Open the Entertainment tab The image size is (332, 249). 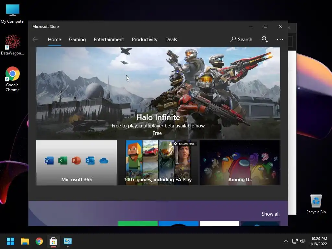click(109, 40)
